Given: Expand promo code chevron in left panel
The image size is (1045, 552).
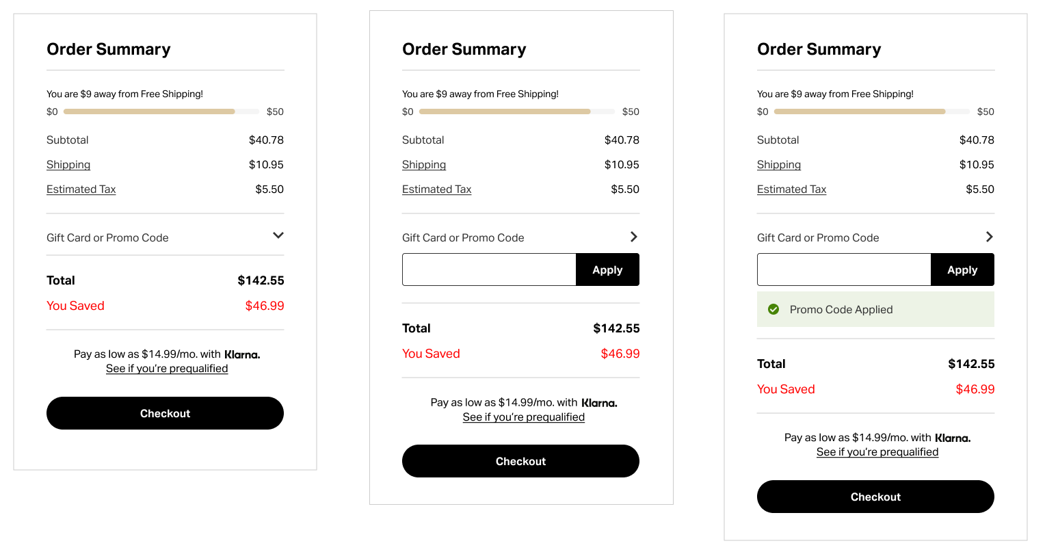Looking at the screenshot, I should [278, 235].
